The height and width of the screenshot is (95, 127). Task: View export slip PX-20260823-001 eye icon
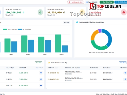125,79
